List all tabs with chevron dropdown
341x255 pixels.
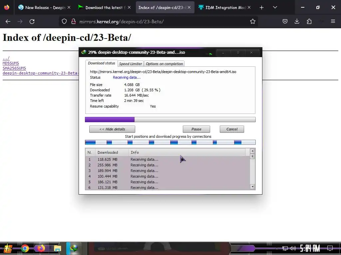click(275, 8)
